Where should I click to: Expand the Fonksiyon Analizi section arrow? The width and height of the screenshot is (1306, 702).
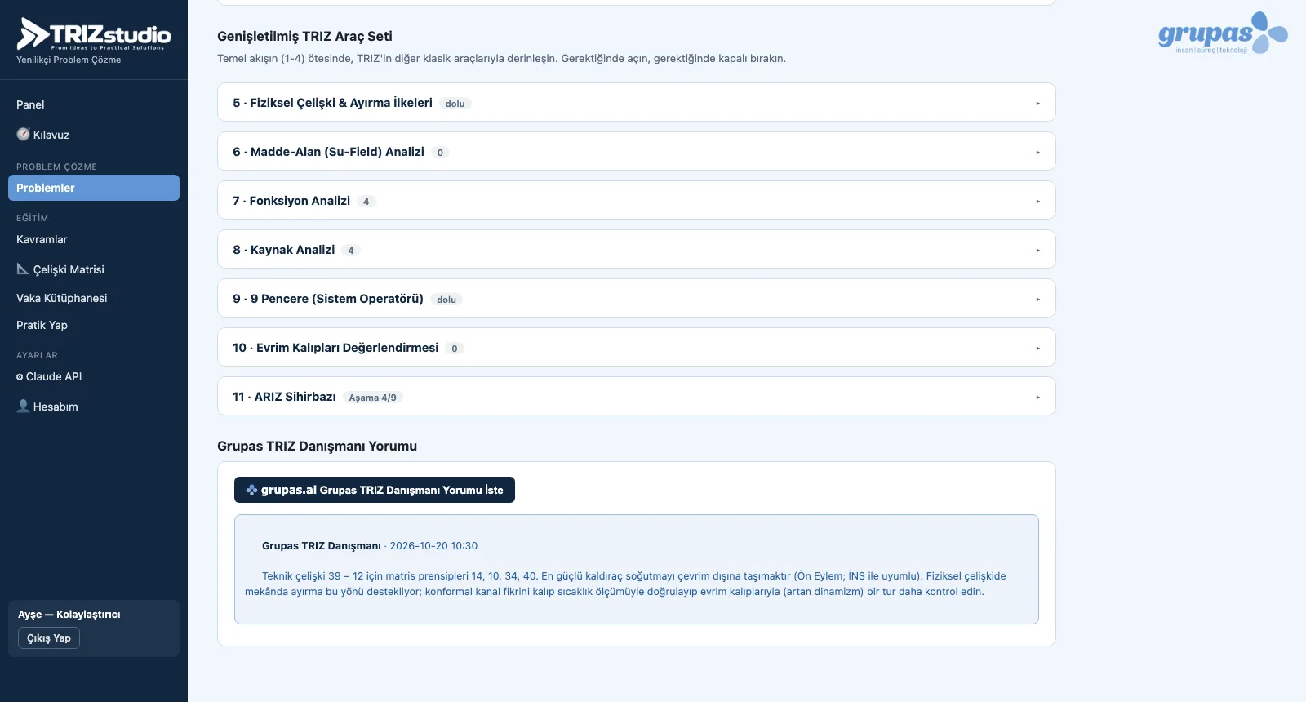1038,202
